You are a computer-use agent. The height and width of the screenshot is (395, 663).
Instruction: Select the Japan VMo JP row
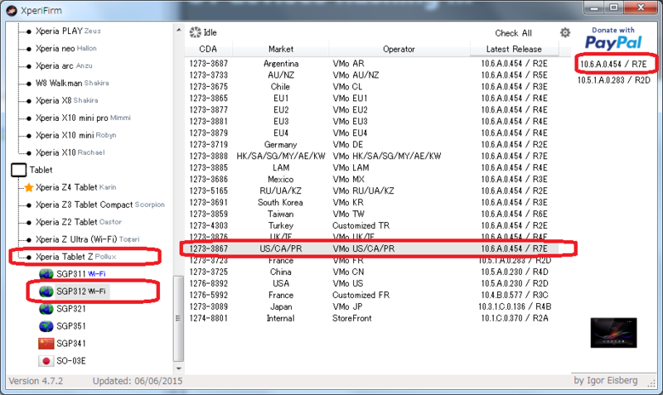pyautogui.click(x=371, y=306)
